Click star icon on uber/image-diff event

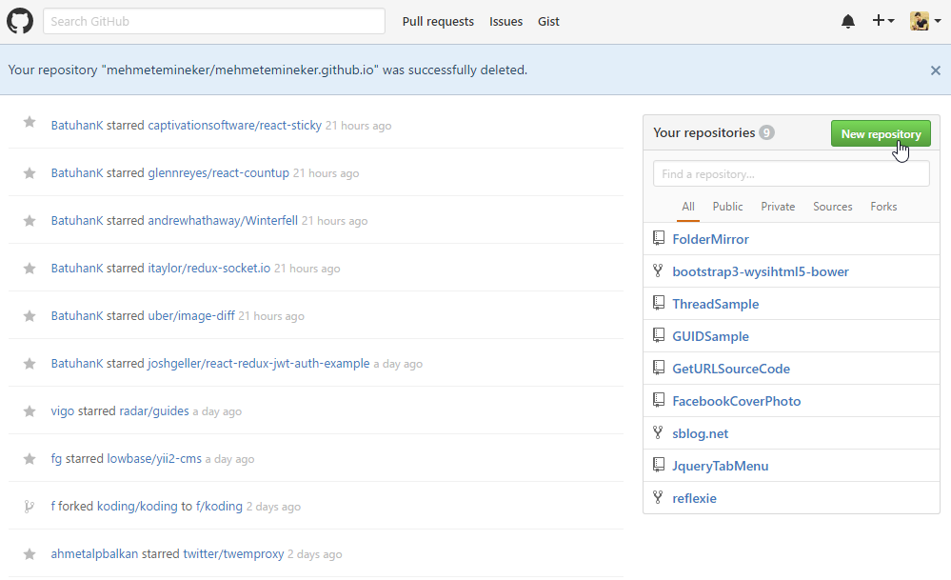click(x=30, y=316)
